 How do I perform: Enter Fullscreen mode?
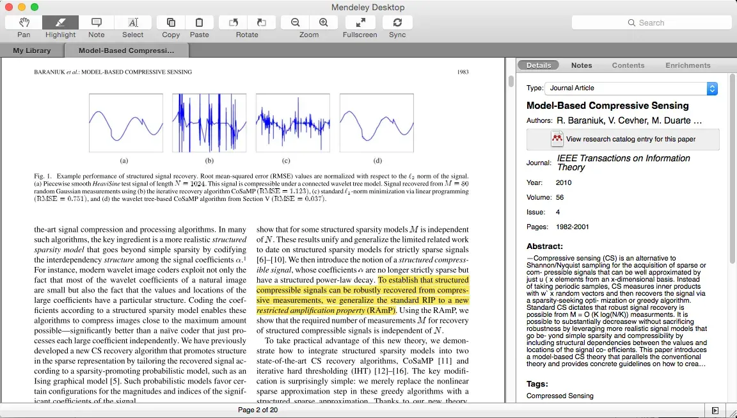tap(360, 23)
